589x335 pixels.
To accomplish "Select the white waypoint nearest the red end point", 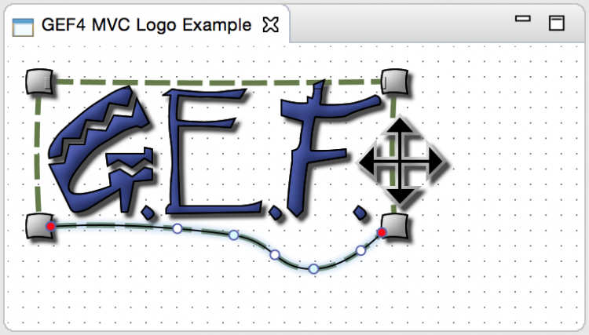I will click(x=360, y=250).
